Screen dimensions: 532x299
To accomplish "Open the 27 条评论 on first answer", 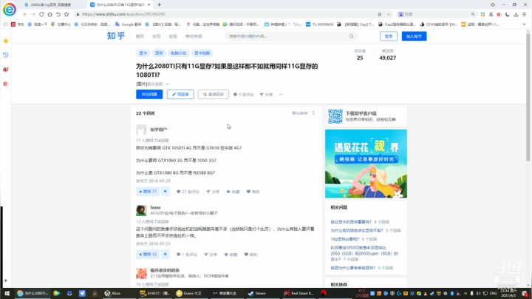I will pos(188,192).
